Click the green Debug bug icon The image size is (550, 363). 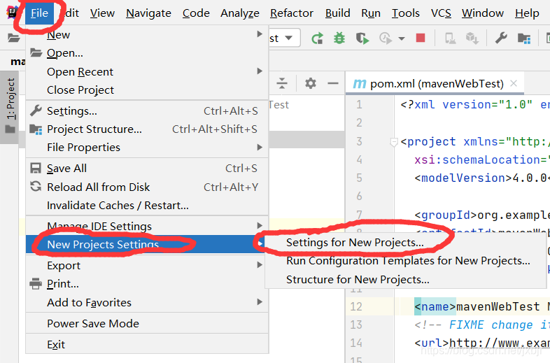tap(339, 38)
